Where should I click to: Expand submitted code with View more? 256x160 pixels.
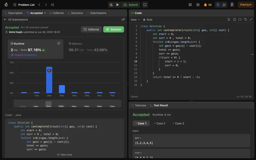[65, 155]
